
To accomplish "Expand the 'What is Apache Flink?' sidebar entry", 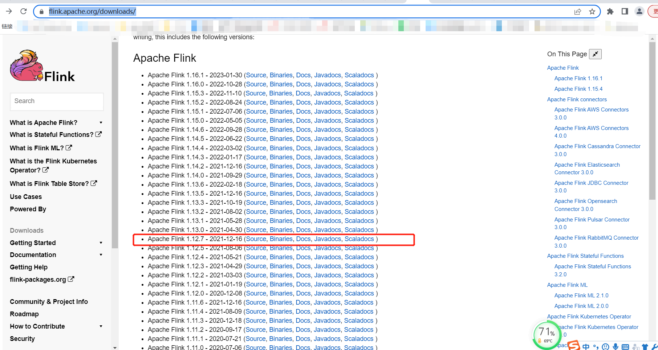I will click(x=101, y=122).
